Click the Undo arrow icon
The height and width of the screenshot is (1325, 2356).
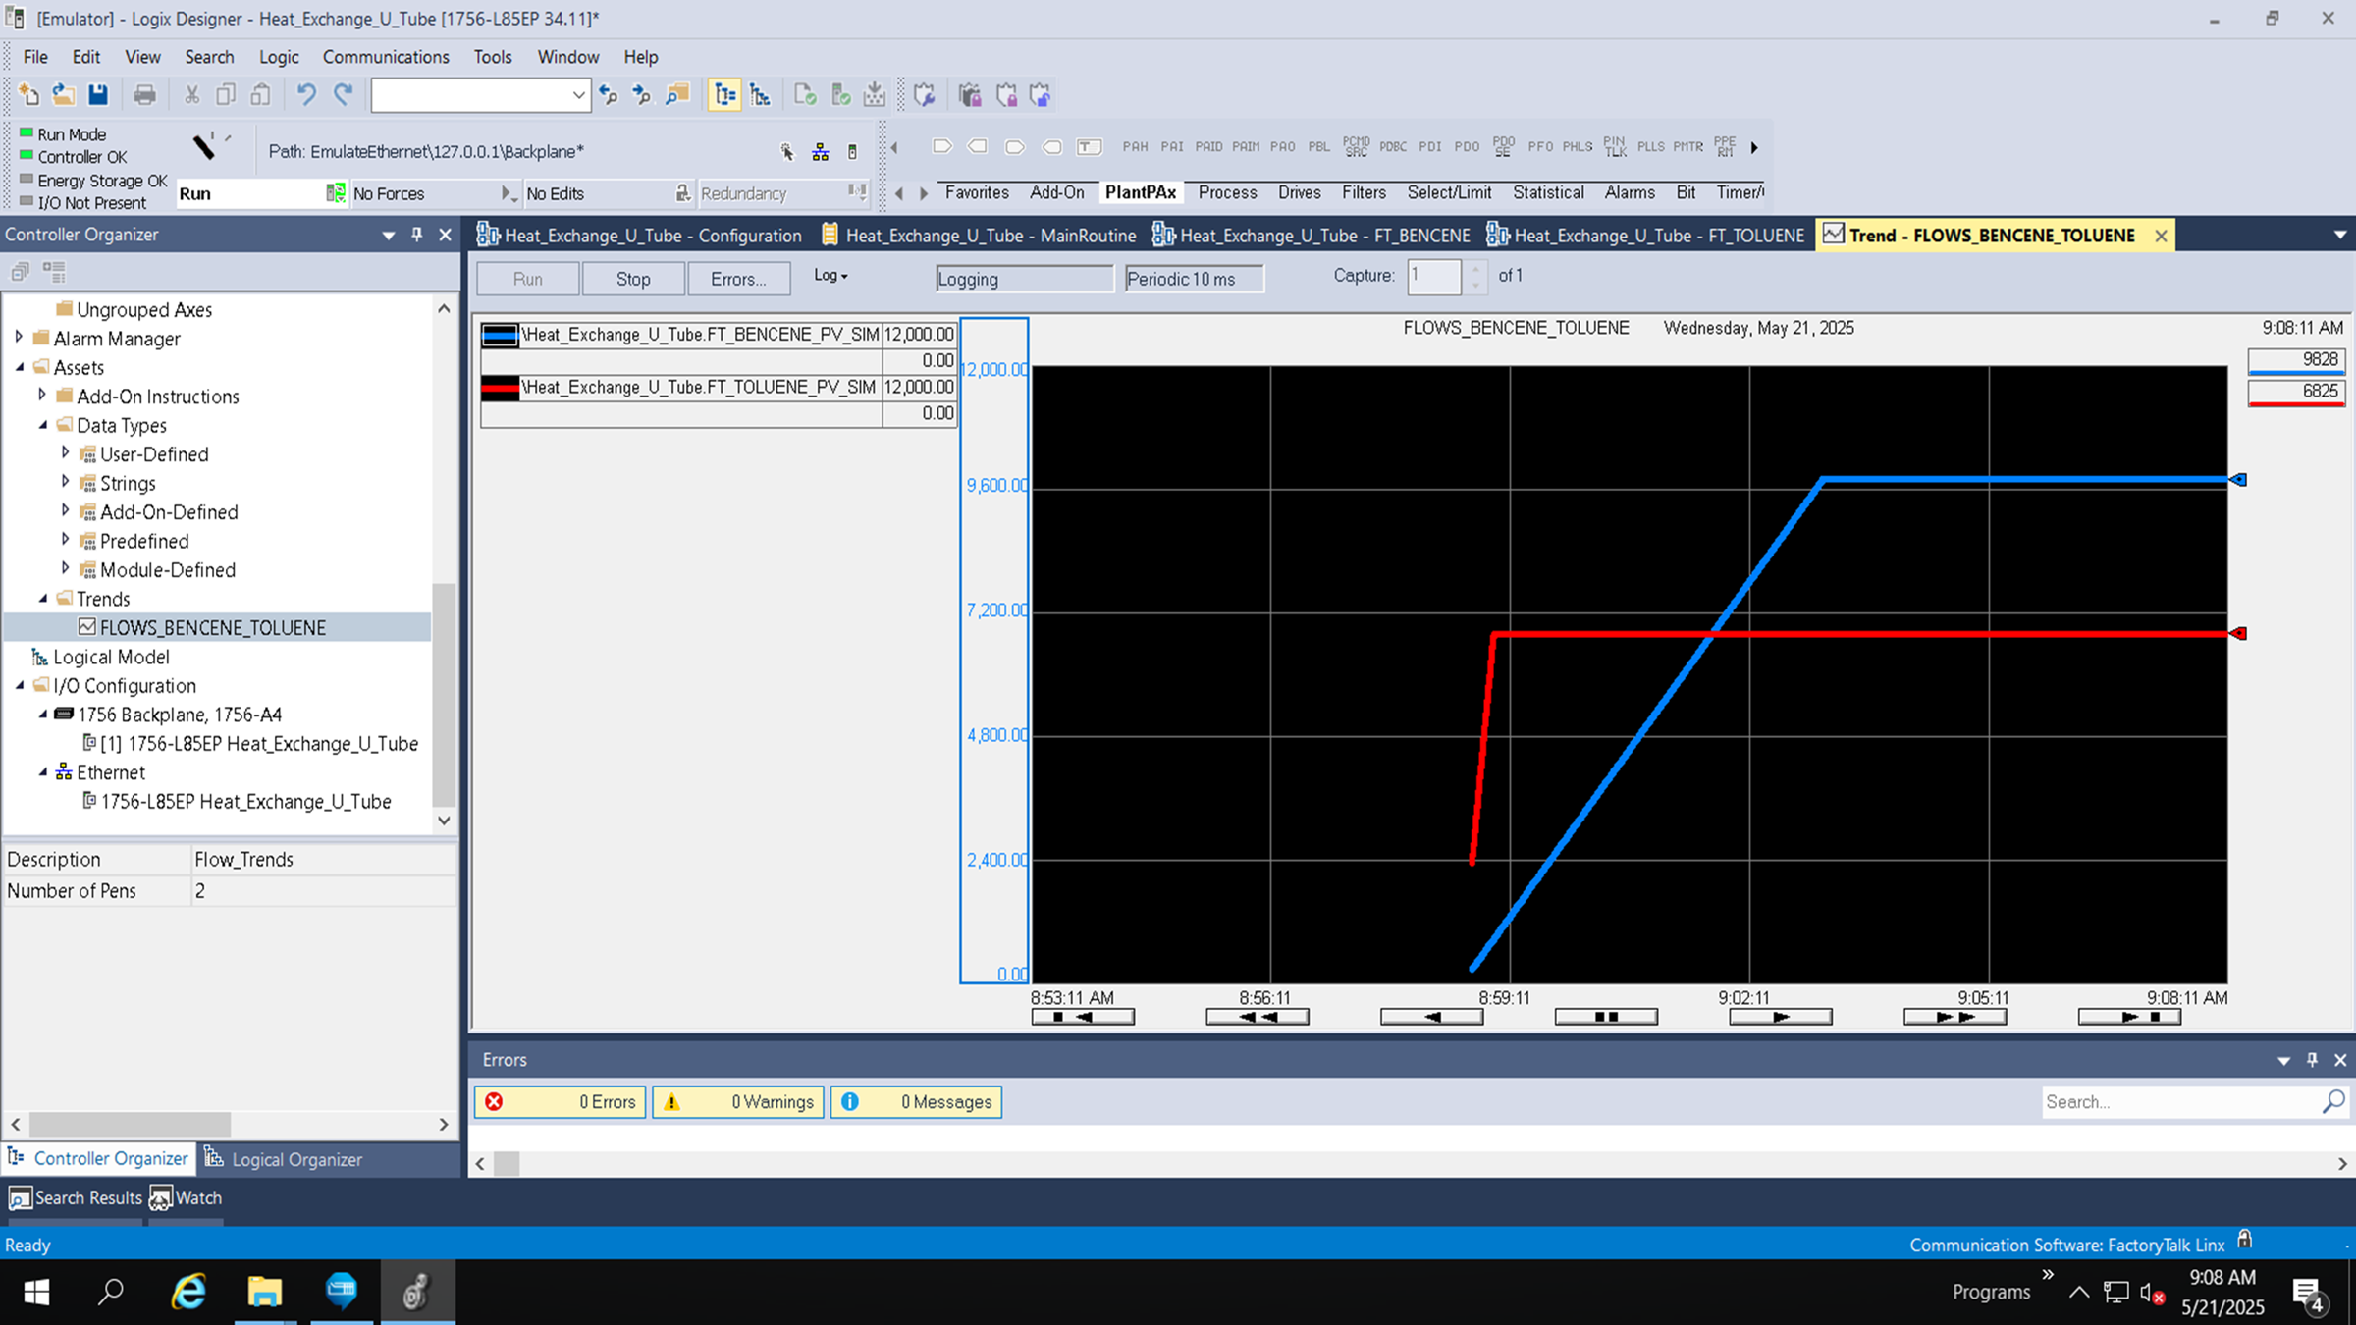(x=306, y=95)
